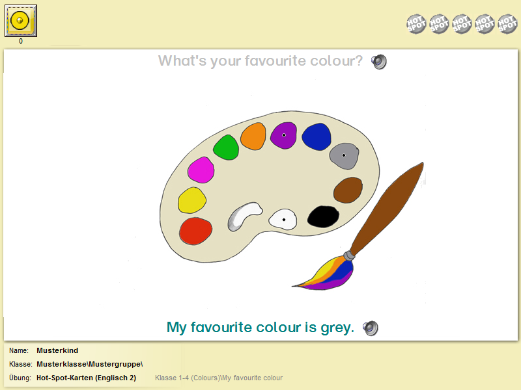Click the grey paint blob
521x390 pixels.
click(343, 155)
